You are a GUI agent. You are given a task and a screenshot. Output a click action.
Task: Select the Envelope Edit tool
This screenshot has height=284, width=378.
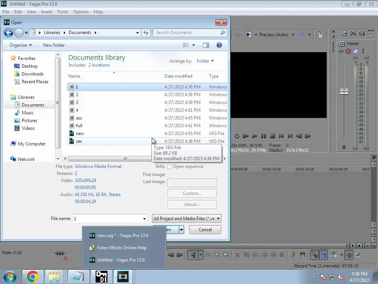(208, 255)
